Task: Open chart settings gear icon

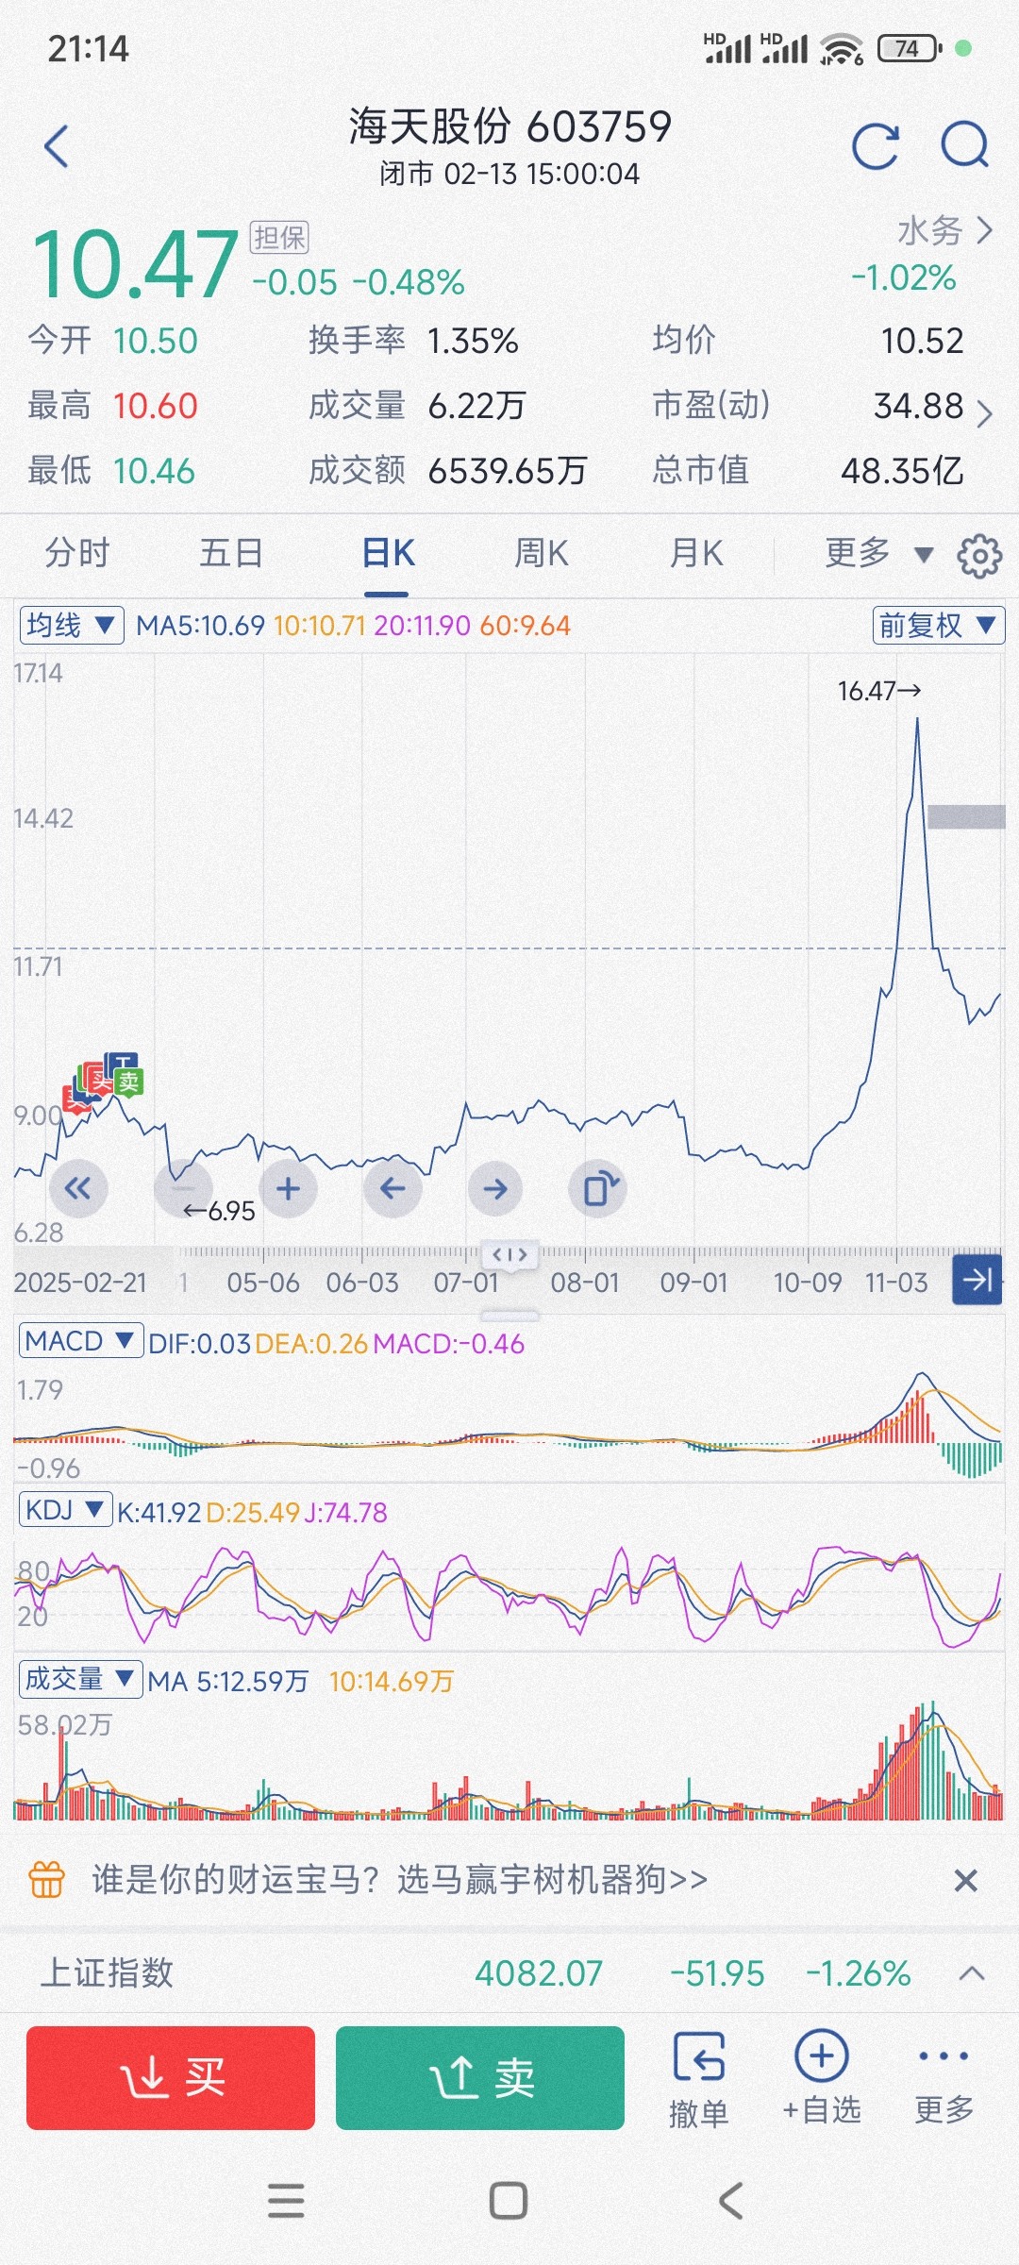Action: point(979,556)
